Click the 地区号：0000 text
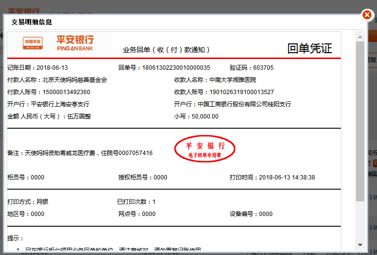This screenshot has height=255, width=377. (26, 214)
